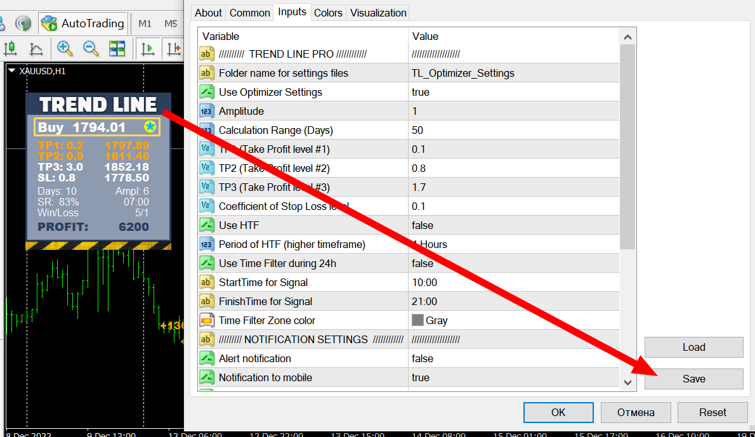Click the Amplitude integer icon
755x437 pixels.
tap(207, 111)
